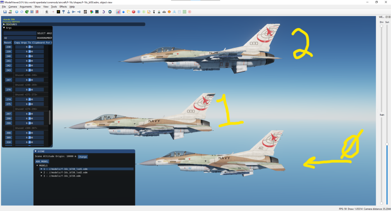Viewport: 391px width, 211px height.
Task: Click the yellow stacked-pages toolbar icon
Action: pyautogui.click(x=128, y=12)
